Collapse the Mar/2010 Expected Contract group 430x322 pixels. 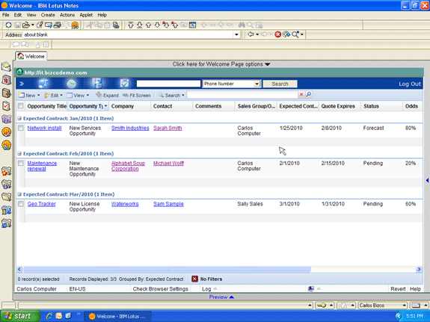tap(19, 194)
